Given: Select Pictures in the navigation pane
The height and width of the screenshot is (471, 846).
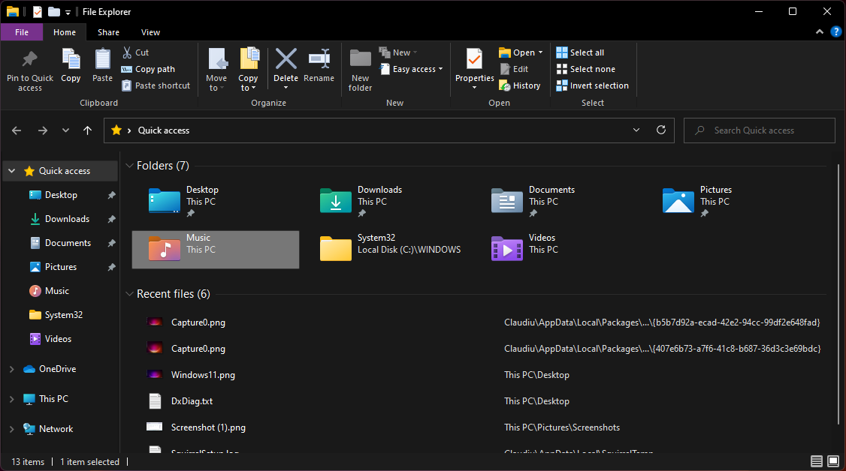Looking at the screenshot, I should 61,266.
